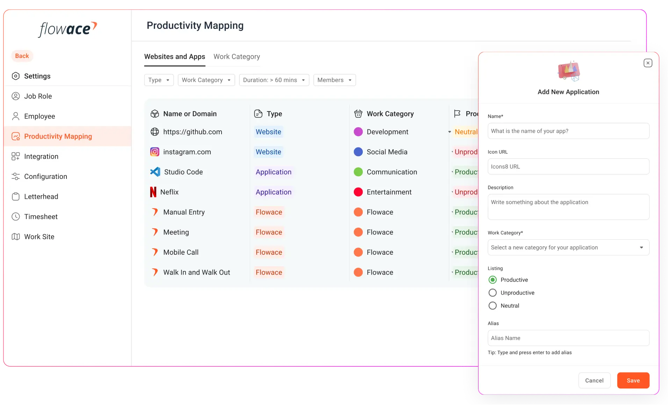The height and width of the screenshot is (414, 671).
Task: Click the Integration sidebar icon
Action: 16,156
